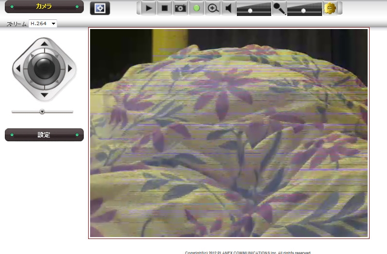The image size is (387, 254).
Task: Move camera diagonally up-left on the pad
Action: click(31, 56)
